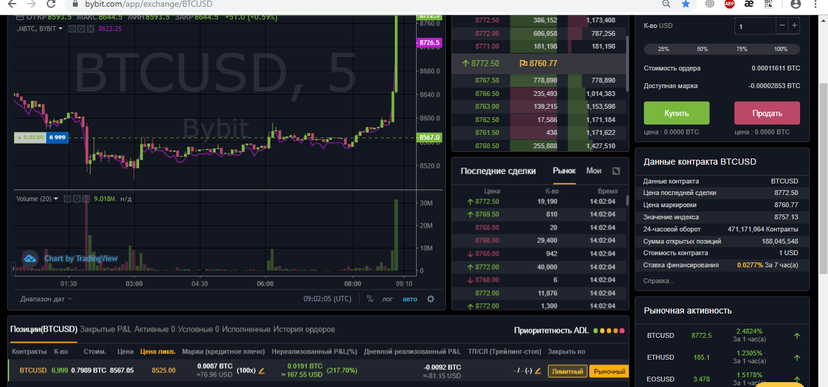
Task: Open the browser profile avatar
Action: [796, 4]
